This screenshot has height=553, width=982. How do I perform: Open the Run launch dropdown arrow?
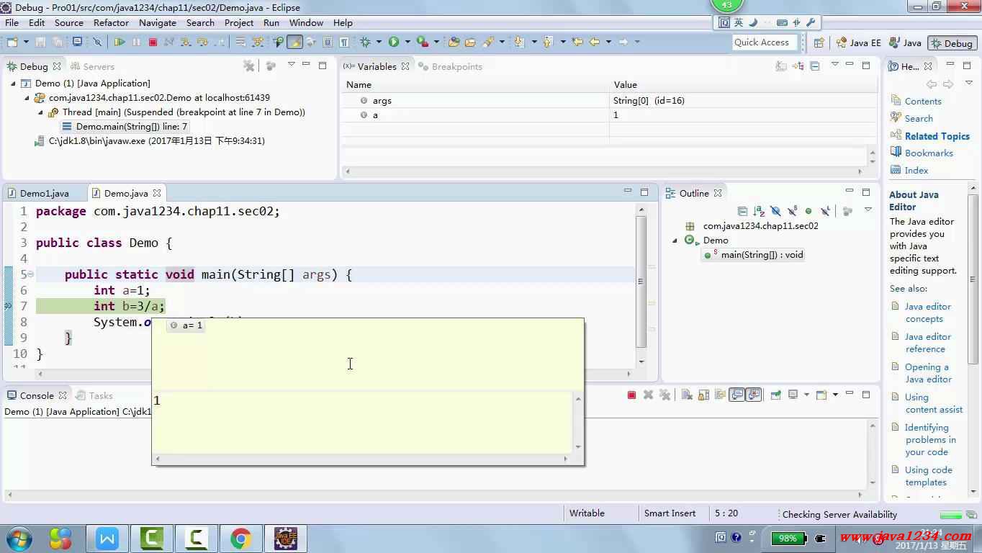[407, 42]
